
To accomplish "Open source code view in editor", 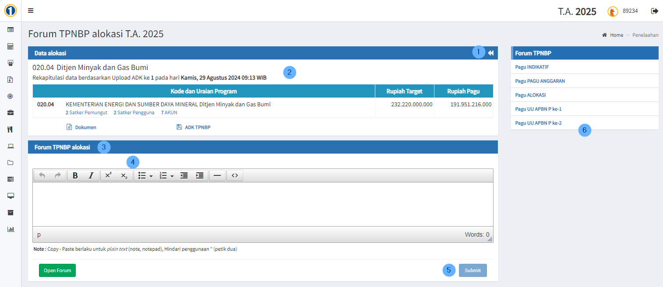I will point(235,175).
